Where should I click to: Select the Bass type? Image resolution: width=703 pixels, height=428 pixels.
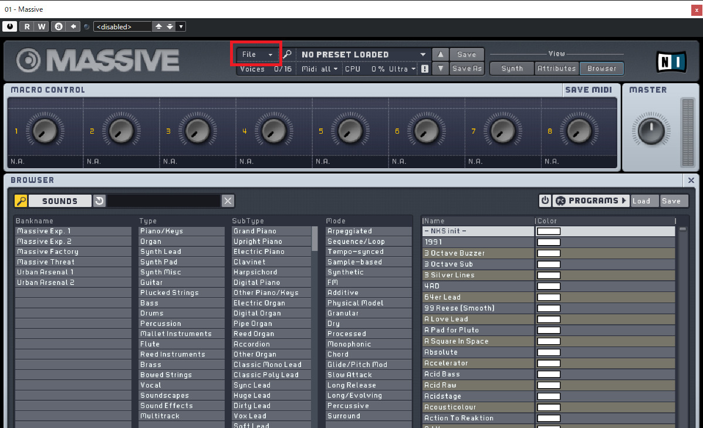[181, 303]
